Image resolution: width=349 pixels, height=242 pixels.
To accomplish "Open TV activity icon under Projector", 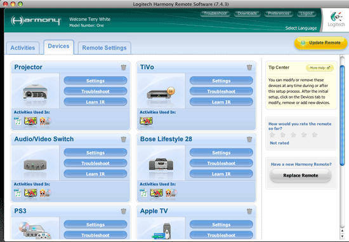I will pyautogui.click(x=30, y=121).
